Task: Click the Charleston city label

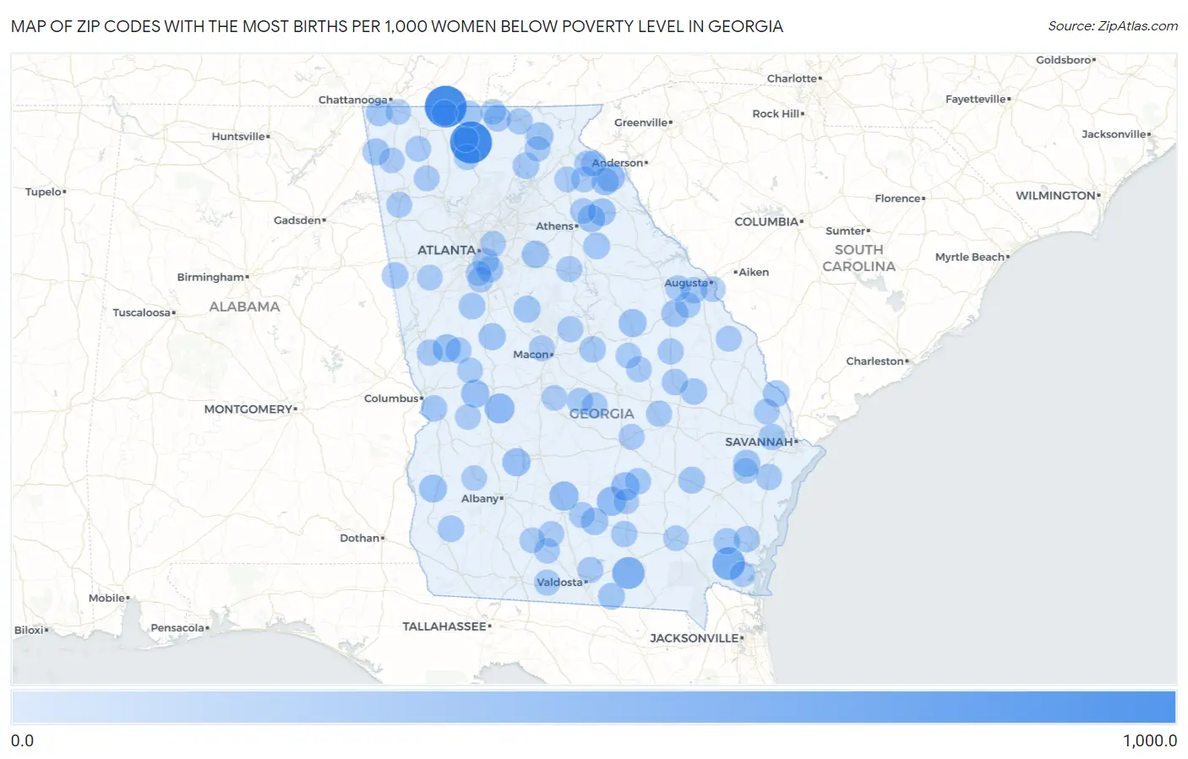Action: click(x=875, y=361)
